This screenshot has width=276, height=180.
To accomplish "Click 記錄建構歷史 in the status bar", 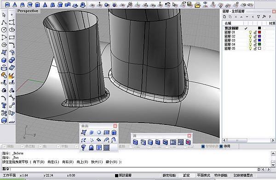I will pyautogui.click(x=243, y=175).
